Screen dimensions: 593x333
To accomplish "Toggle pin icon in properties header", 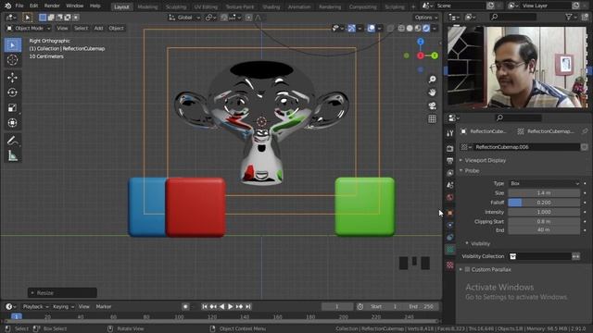I will 585,131.
